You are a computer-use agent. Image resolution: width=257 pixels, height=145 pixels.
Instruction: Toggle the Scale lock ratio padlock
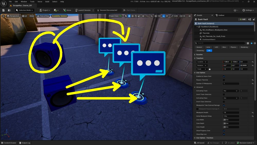[x=210, y=69]
